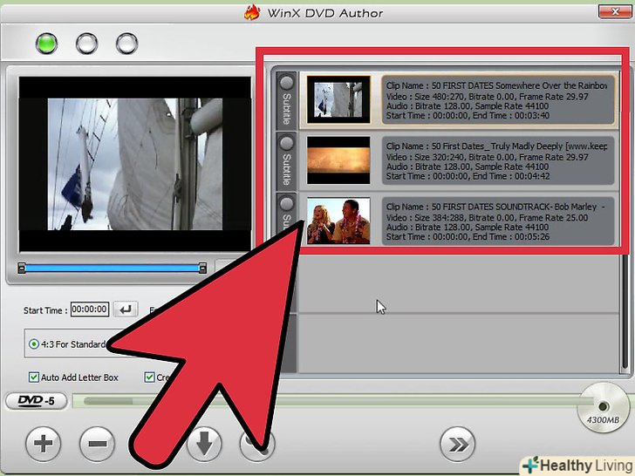The image size is (635, 476).
Task: Click the couple thumbnail of the third clip
Action: click(338, 221)
